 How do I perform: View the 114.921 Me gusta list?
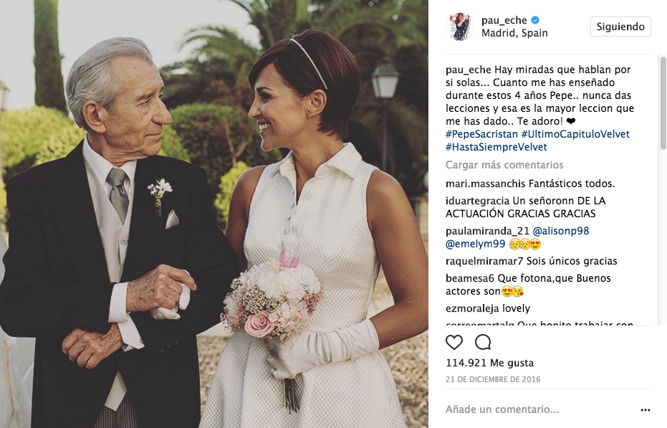tap(489, 363)
